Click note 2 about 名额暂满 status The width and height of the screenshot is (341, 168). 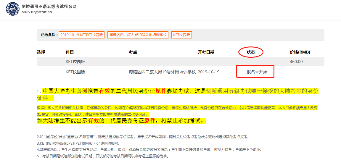143,137
